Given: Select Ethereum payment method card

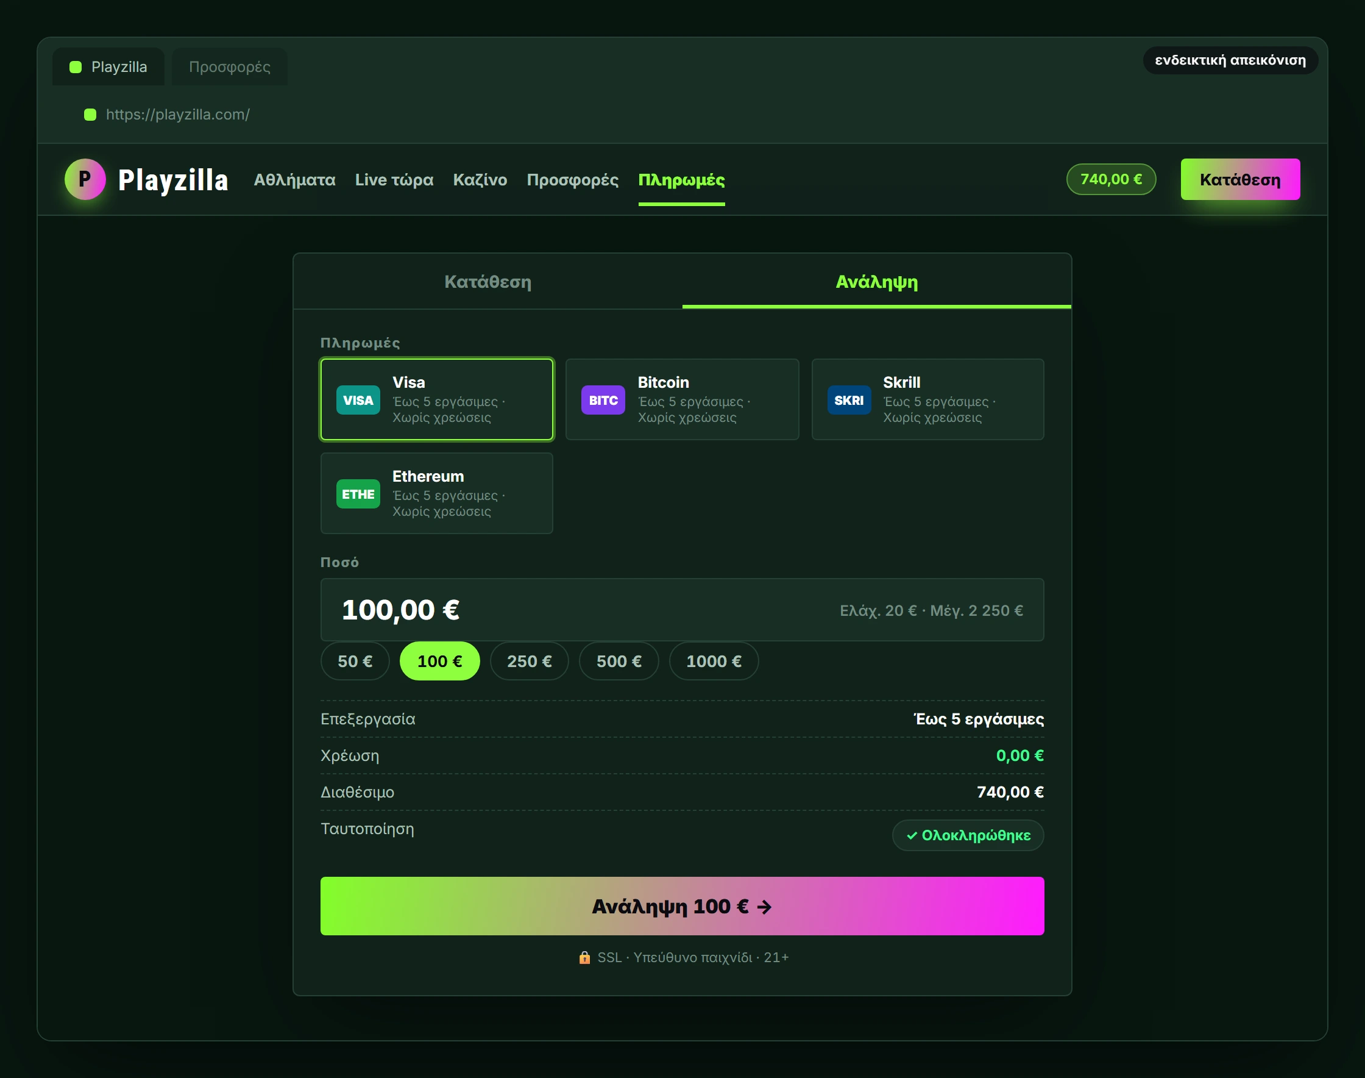Looking at the screenshot, I should click(436, 493).
